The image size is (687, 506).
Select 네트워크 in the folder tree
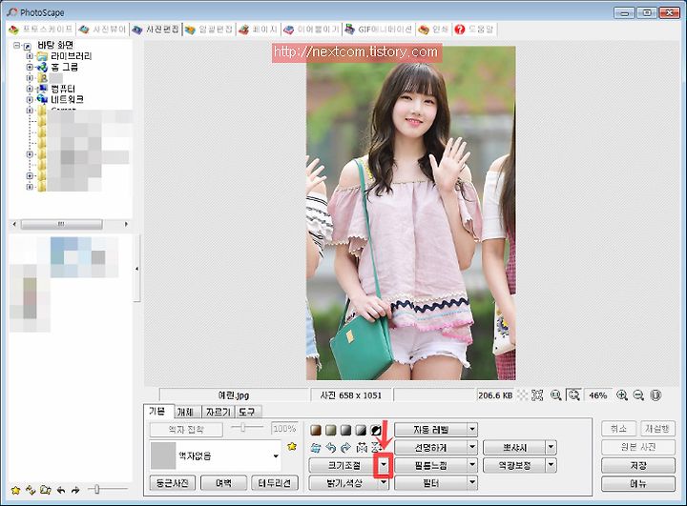67,99
